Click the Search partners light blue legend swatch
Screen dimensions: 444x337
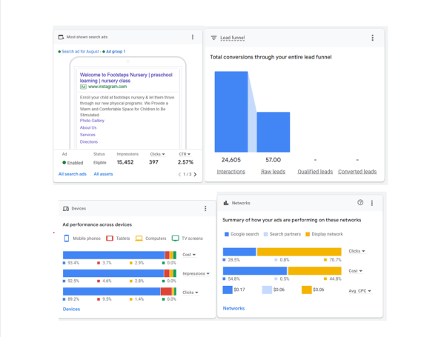(265, 234)
